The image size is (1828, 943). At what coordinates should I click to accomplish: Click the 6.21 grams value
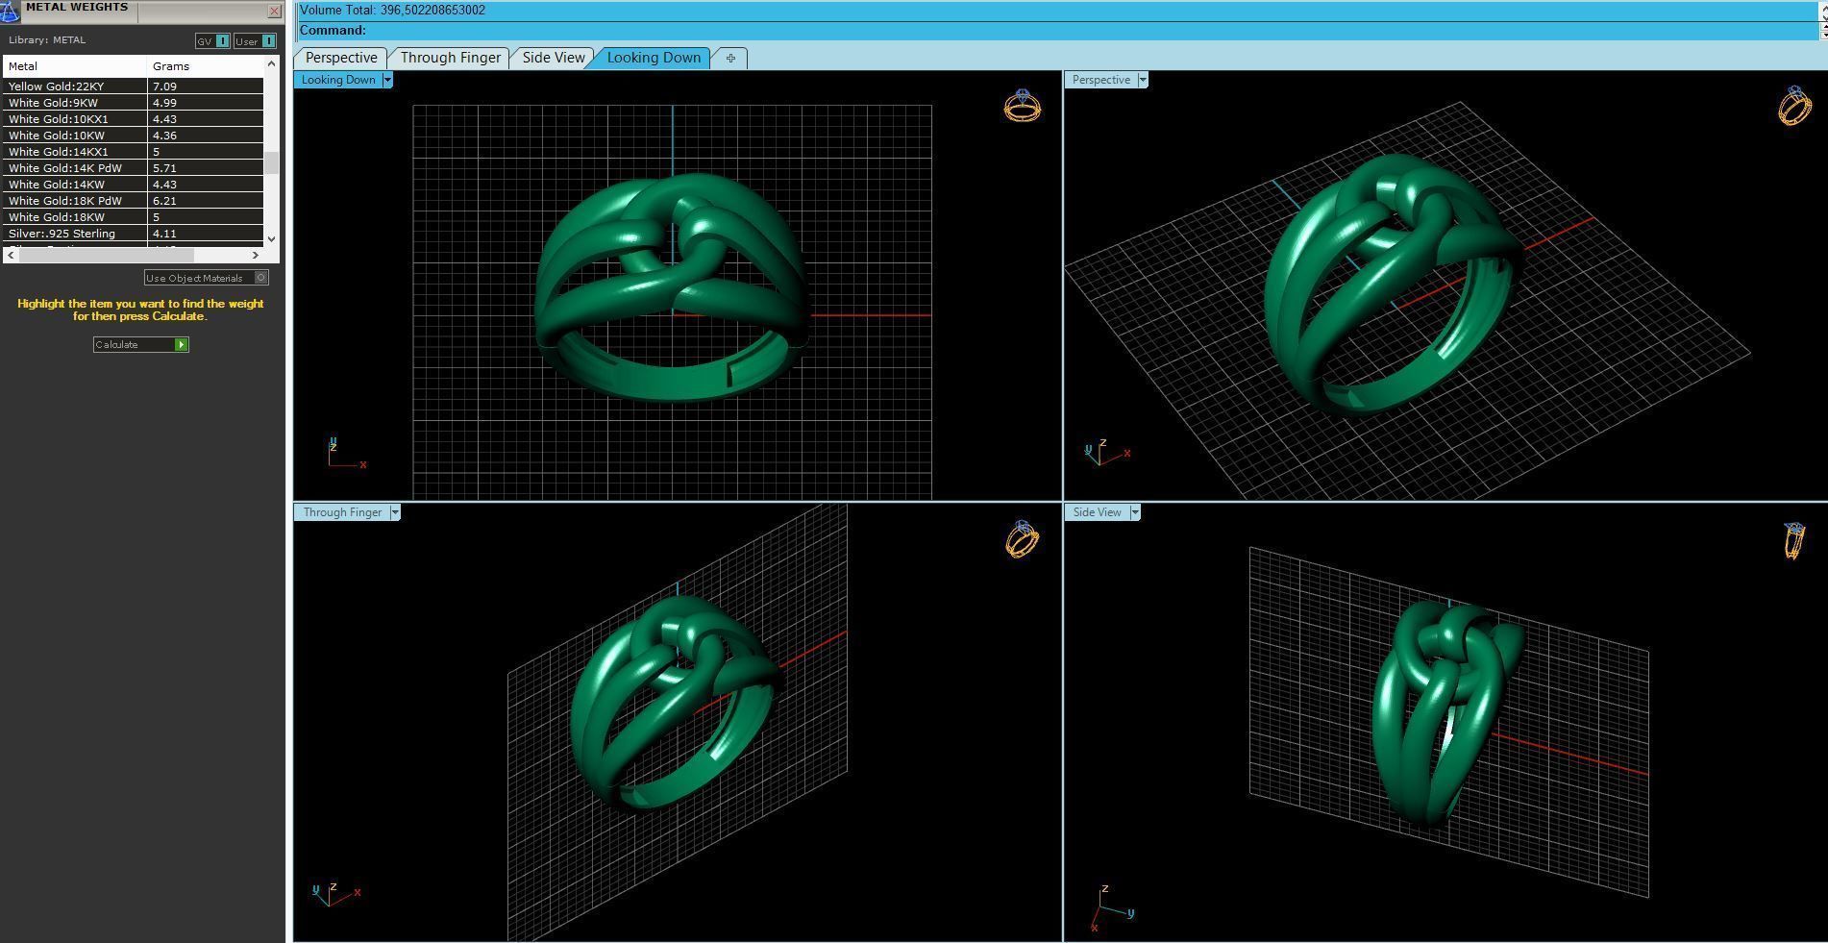[x=164, y=201]
